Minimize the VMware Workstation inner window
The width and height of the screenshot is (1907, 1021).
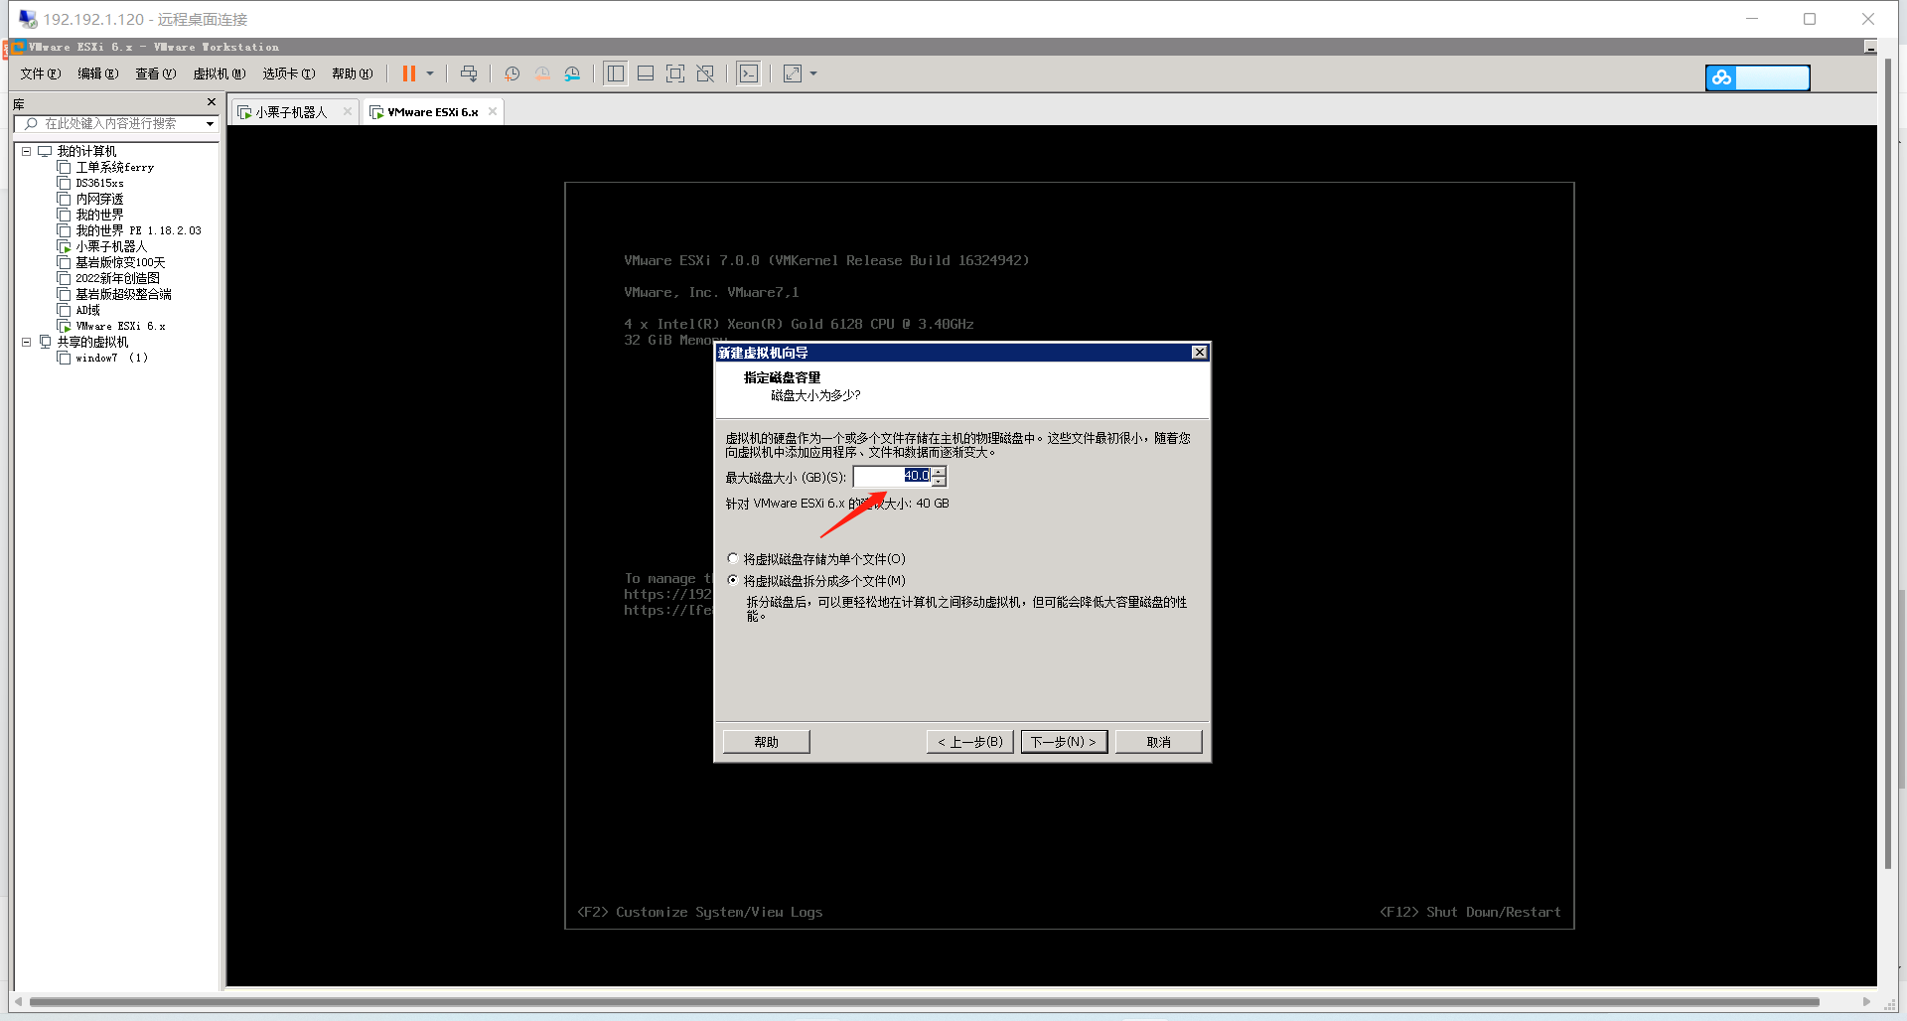click(1870, 47)
